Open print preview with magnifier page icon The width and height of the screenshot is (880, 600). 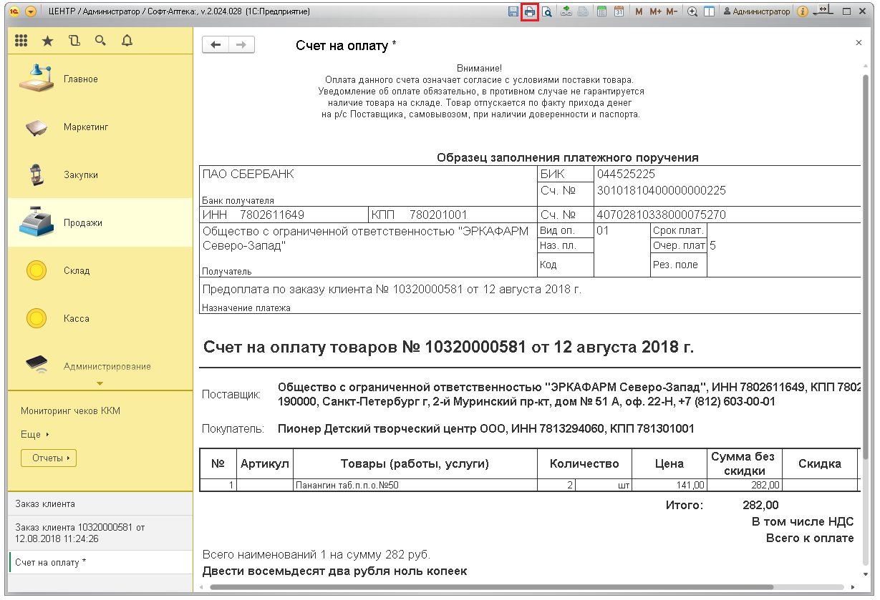pos(546,11)
